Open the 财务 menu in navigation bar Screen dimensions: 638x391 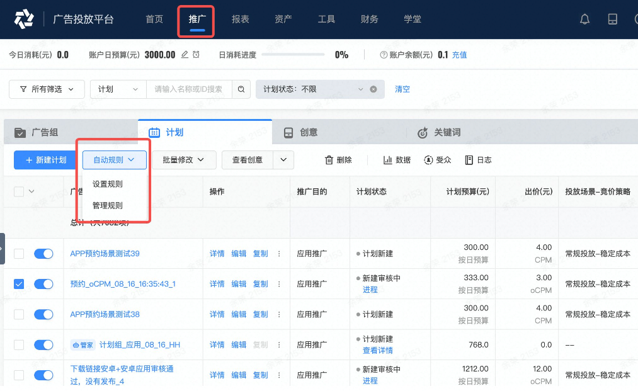[369, 19]
